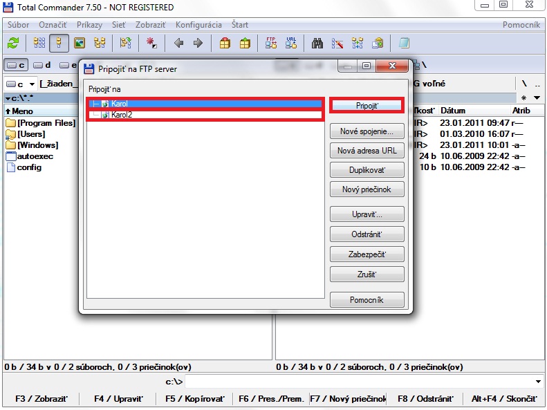Open the Označiť menu
The height and width of the screenshot is (410, 547).
53,25
